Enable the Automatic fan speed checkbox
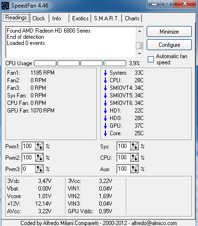 pyautogui.click(x=151, y=59)
